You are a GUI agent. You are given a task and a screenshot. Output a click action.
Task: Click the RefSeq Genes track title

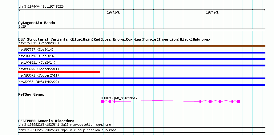31,94
